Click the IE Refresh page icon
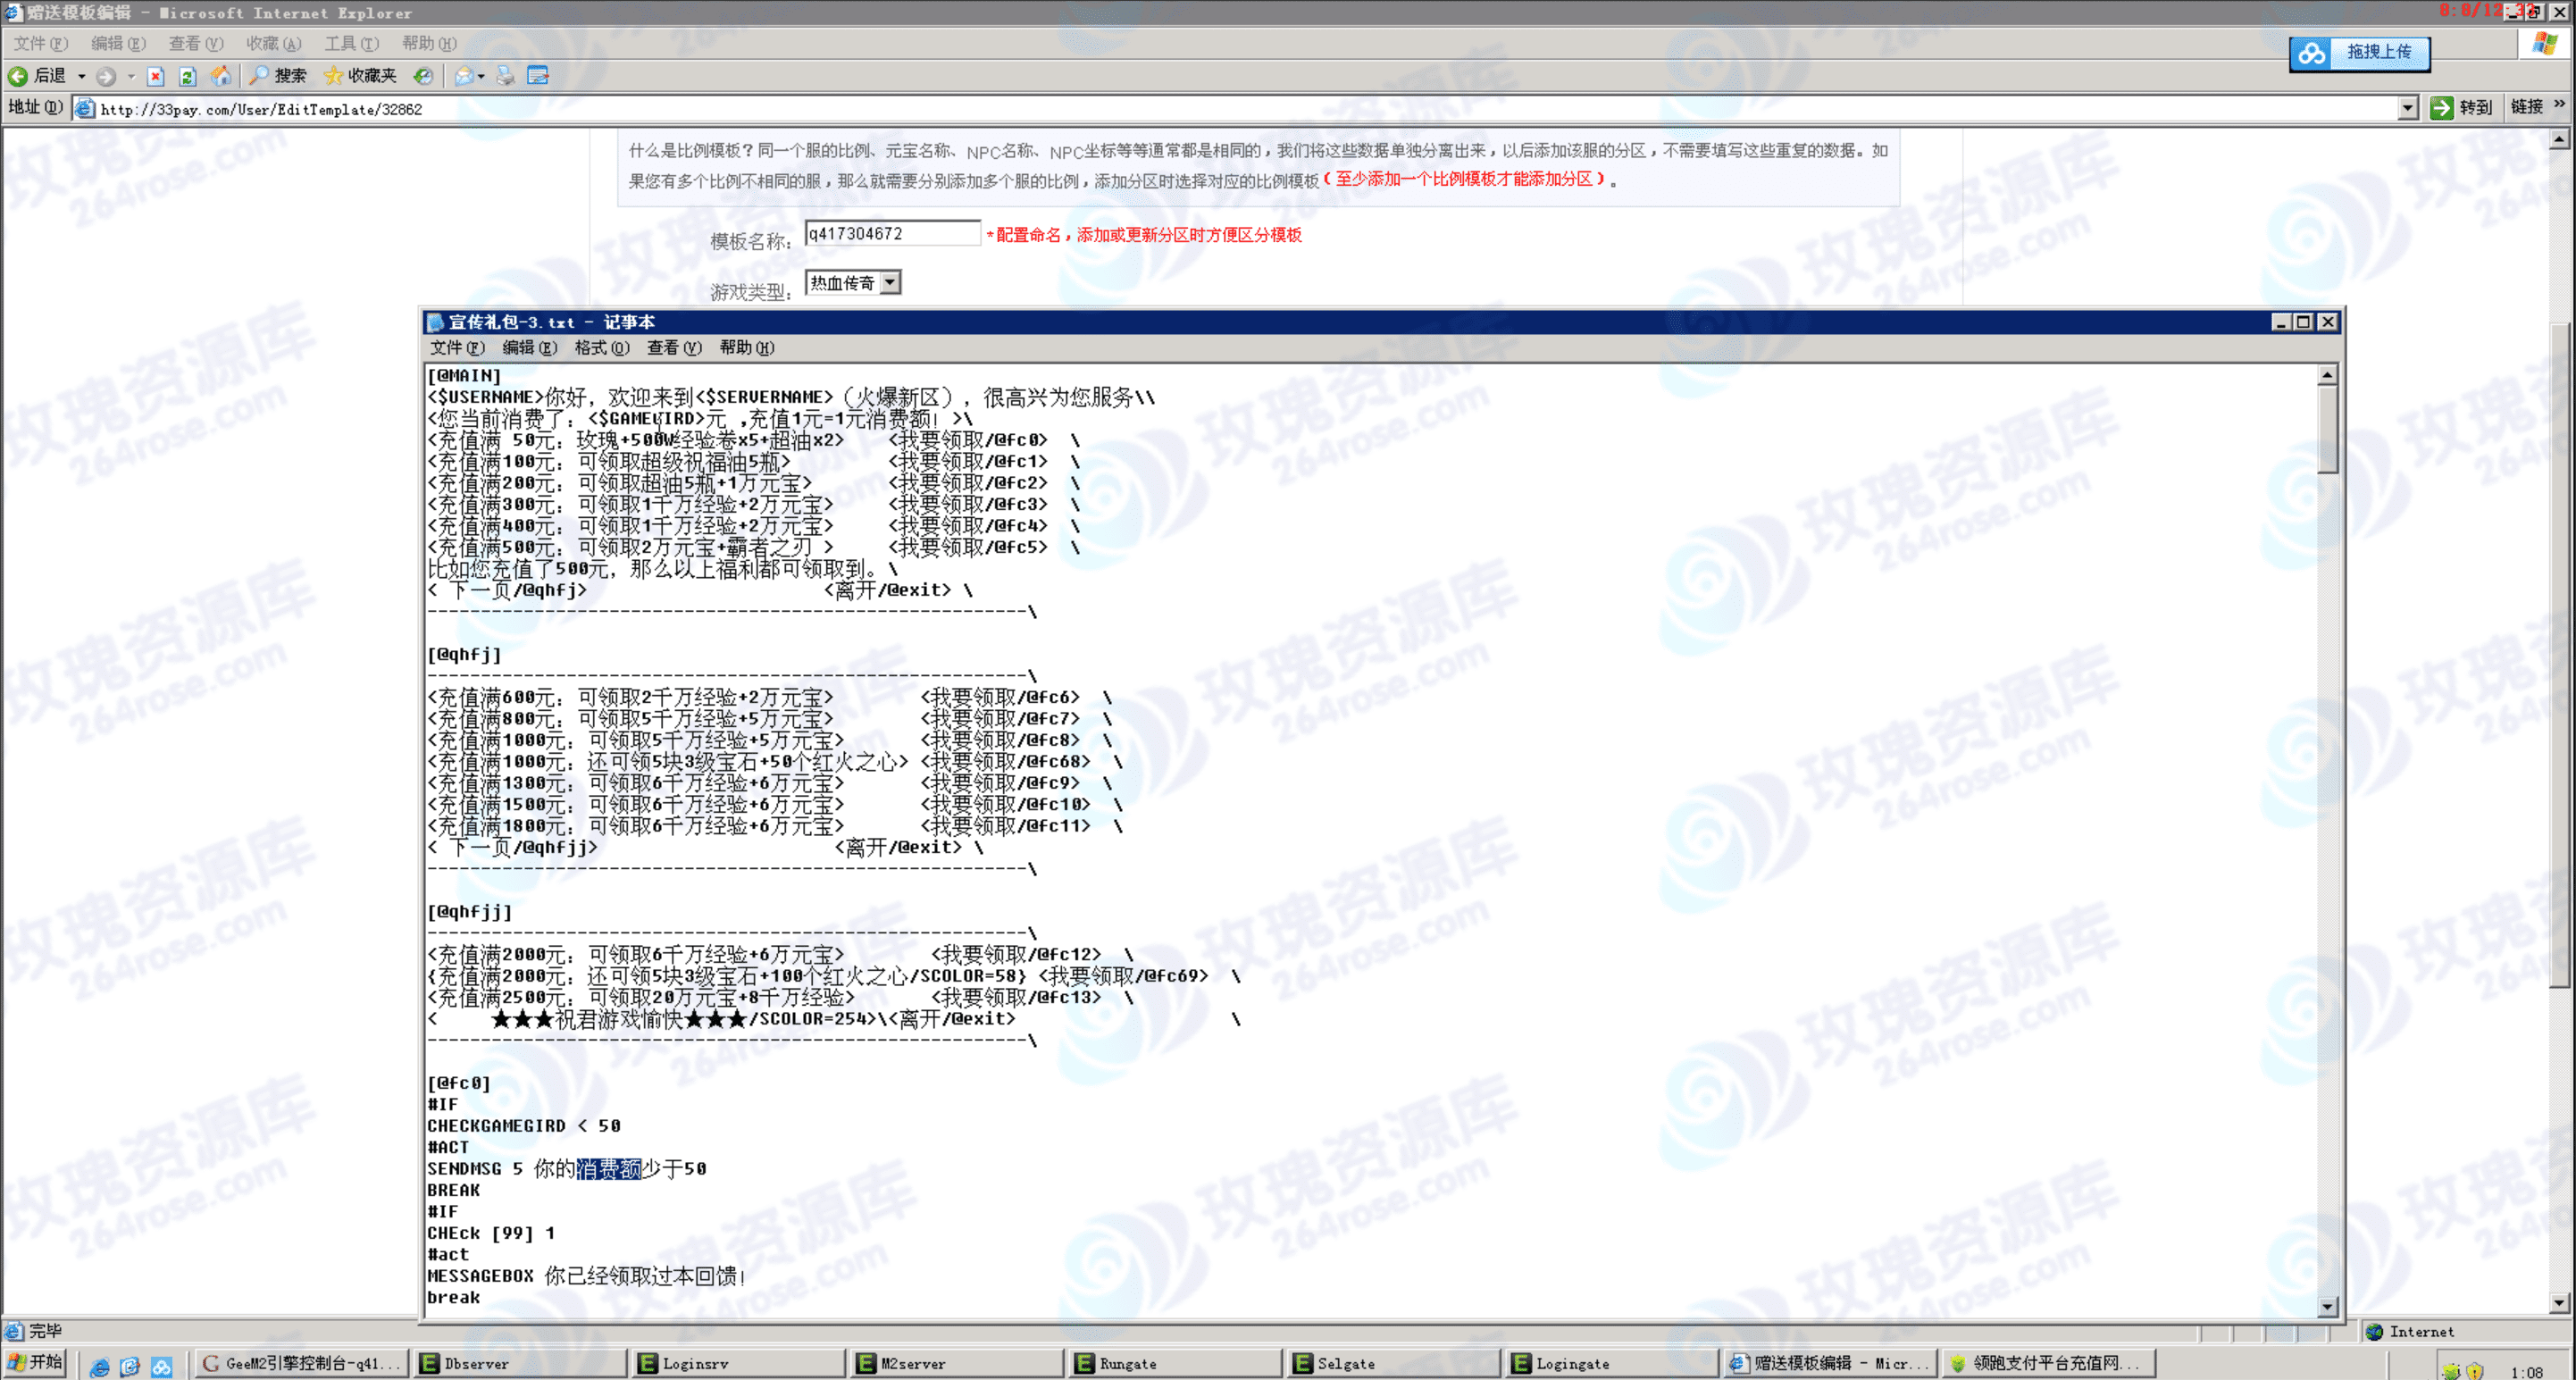Image resolution: width=2576 pixels, height=1380 pixels. click(187, 76)
